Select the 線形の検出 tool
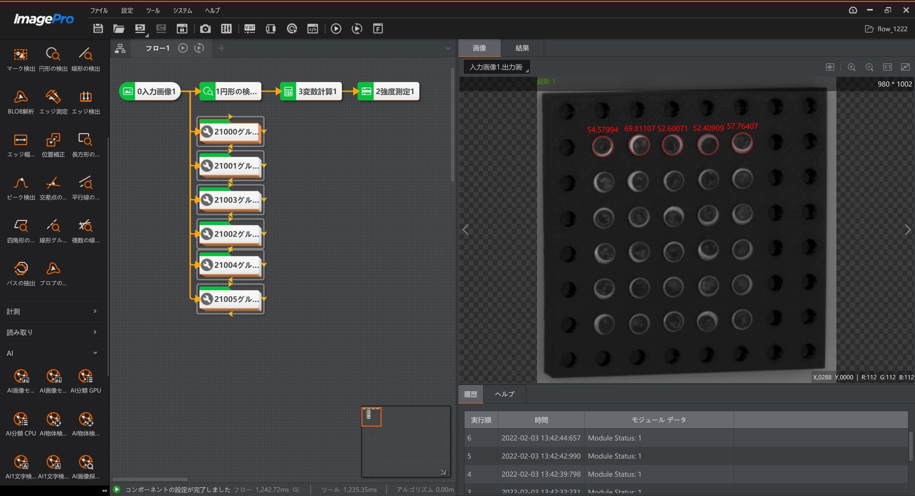The width and height of the screenshot is (915, 496). point(85,60)
